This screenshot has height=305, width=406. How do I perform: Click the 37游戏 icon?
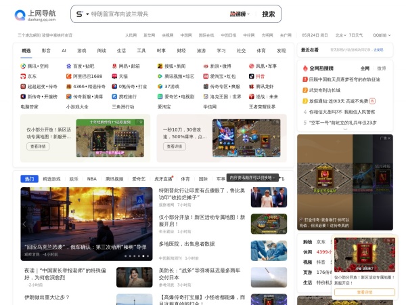click(160, 86)
